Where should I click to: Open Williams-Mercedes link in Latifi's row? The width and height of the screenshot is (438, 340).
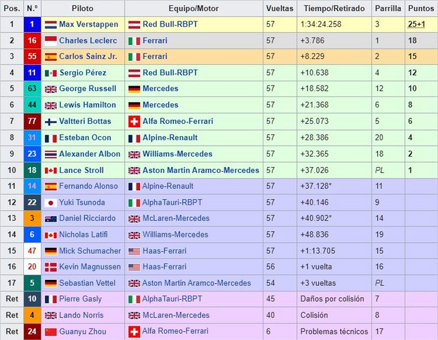(175, 235)
